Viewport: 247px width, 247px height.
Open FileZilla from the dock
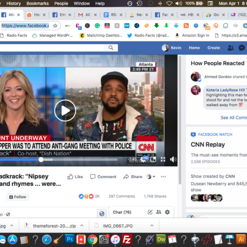pyautogui.click(x=127, y=239)
